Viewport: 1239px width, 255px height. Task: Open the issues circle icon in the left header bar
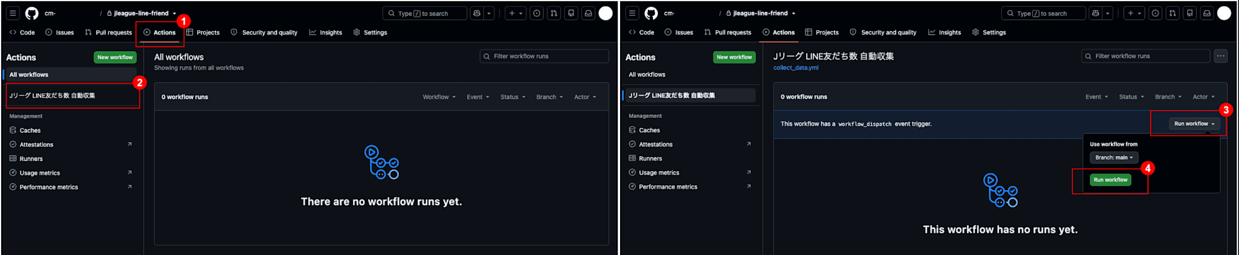(536, 13)
